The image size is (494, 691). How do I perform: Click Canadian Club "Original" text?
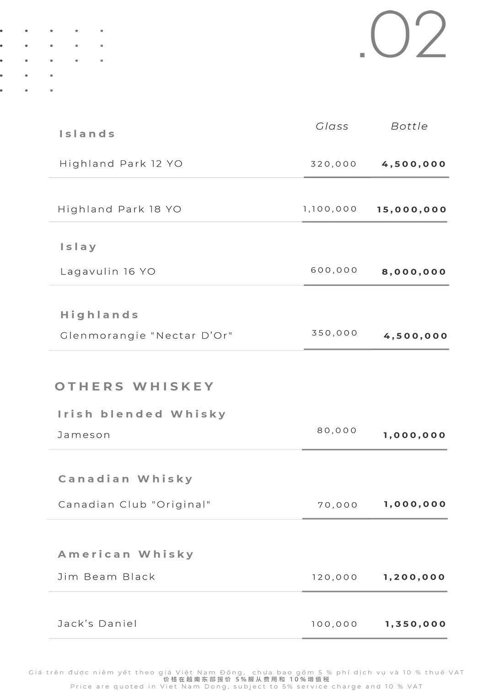[x=134, y=505]
